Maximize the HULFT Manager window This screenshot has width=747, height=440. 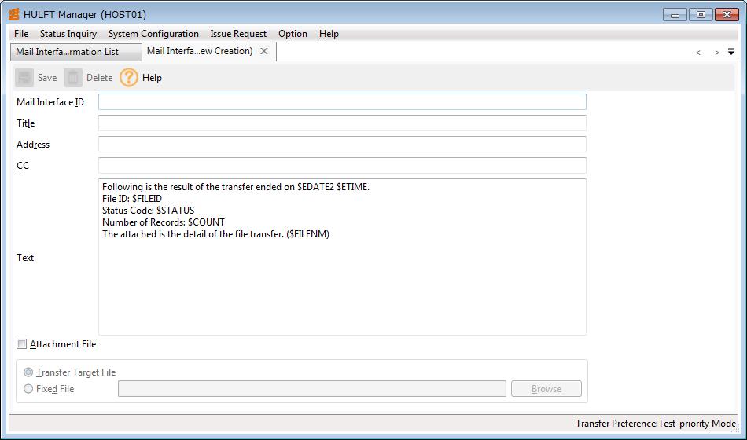coord(701,15)
